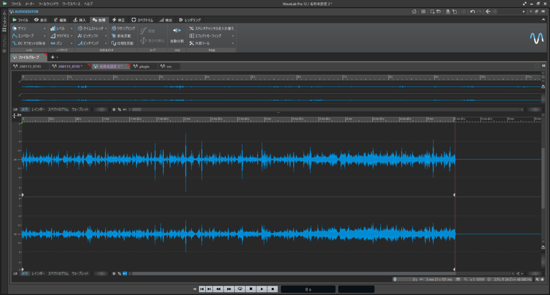
Task: Open the メーター menu
Action: [x=30, y=4]
